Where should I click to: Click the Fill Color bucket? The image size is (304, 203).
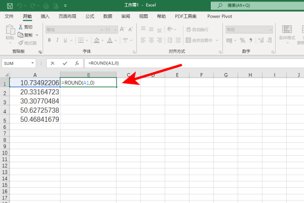click(x=97, y=40)
